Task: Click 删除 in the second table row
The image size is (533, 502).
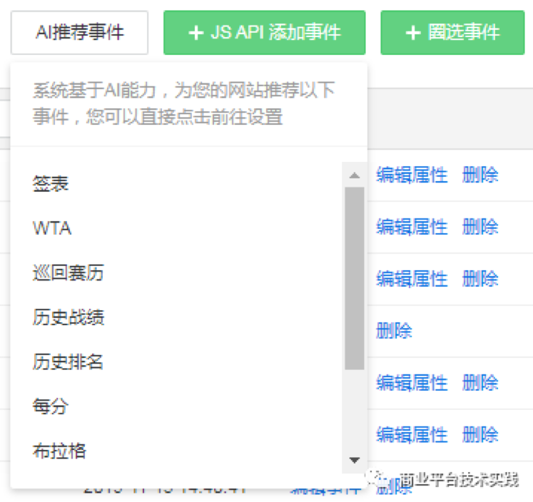Action: click(480, 227)
